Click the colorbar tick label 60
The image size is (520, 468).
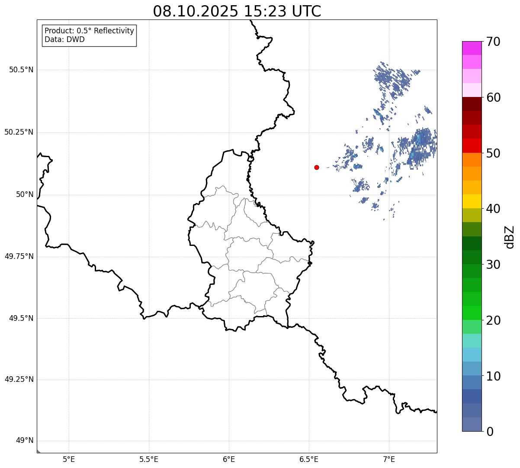tap(493, 97)
